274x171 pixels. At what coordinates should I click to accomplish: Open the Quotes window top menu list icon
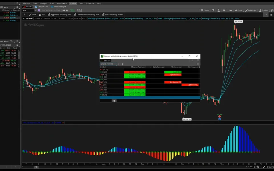tap(198, 60)
